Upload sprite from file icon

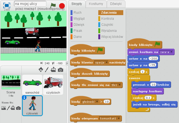(x=53, y=69)
